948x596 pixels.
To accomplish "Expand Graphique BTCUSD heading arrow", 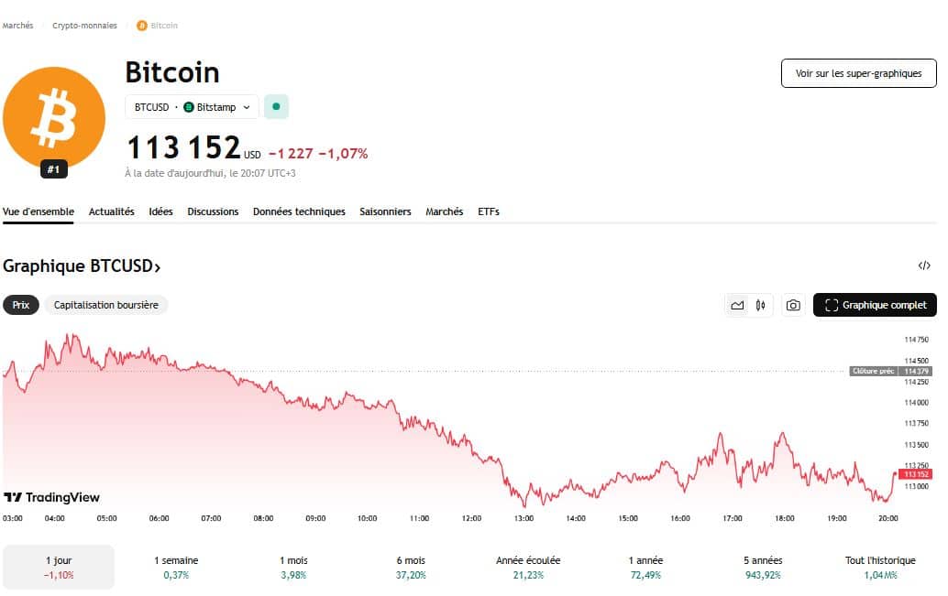I will tap(157, 267).
